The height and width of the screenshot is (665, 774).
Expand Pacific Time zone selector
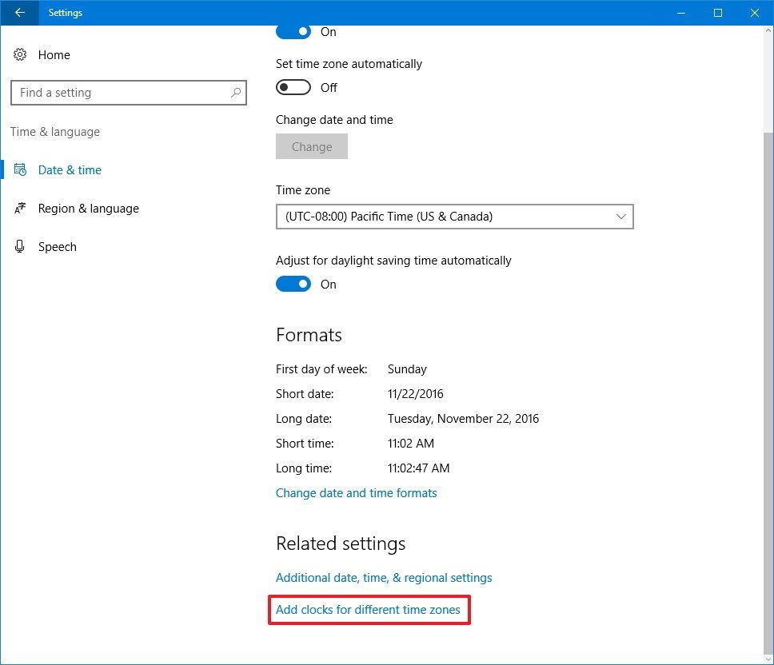454,217
